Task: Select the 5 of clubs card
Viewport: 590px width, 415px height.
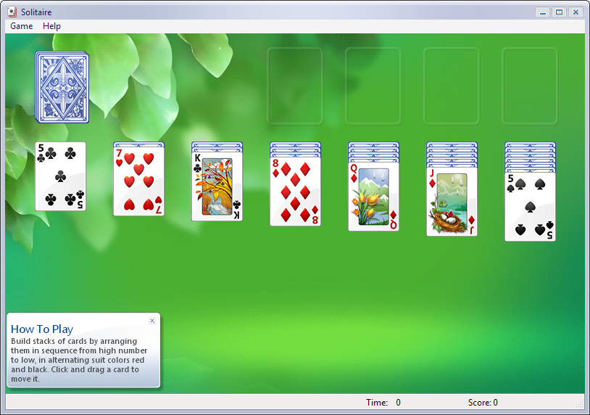Action: pos(61,176)
